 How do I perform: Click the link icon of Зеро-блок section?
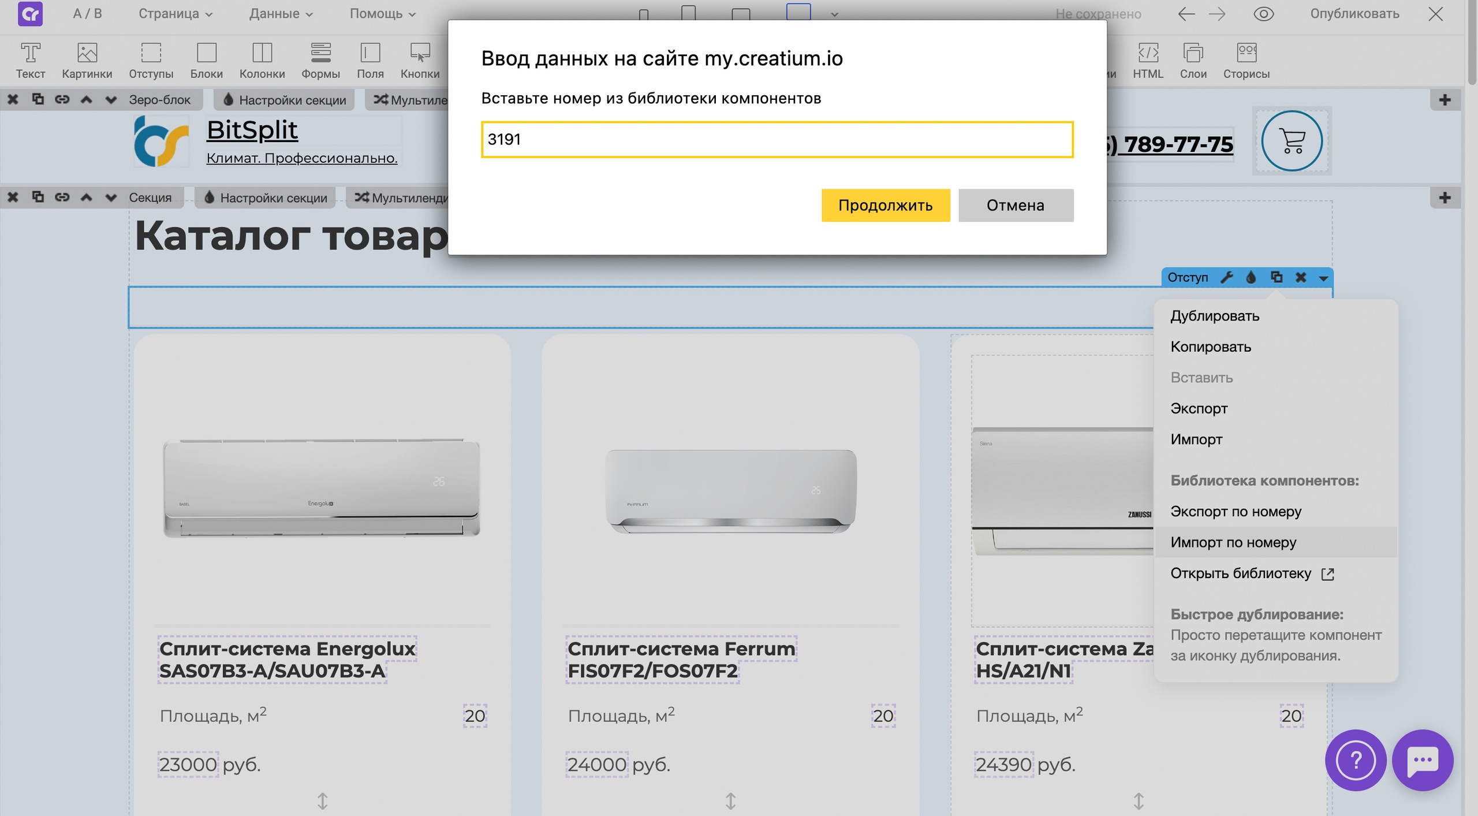62,99
